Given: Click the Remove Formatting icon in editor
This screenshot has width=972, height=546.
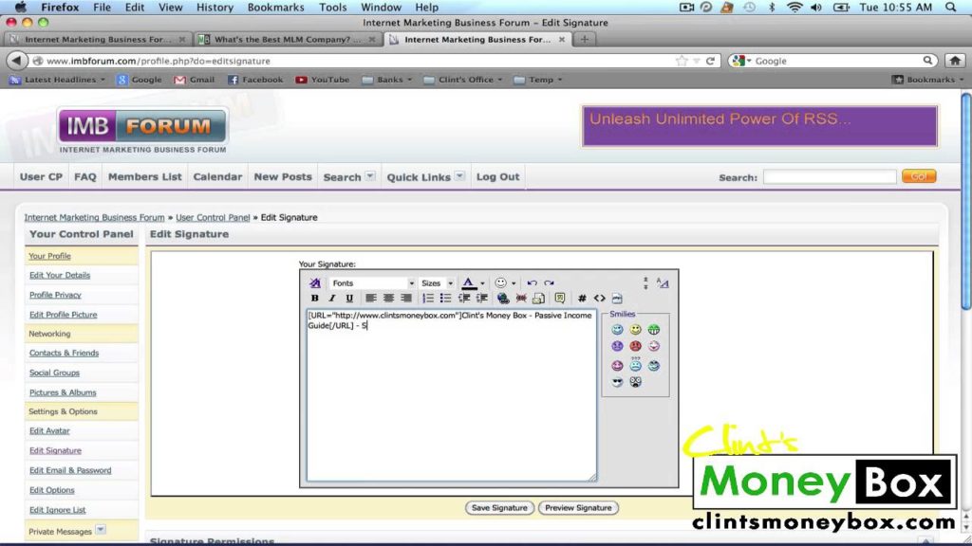Looking at the screenshot, I should click(315, 282).
